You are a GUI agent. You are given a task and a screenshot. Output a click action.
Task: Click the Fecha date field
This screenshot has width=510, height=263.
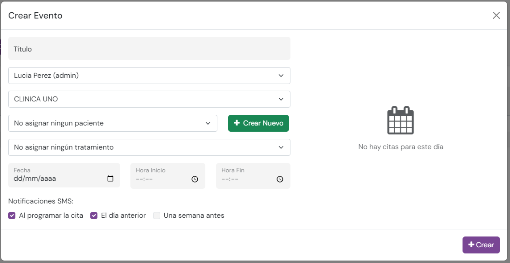(x=57, y=179)
